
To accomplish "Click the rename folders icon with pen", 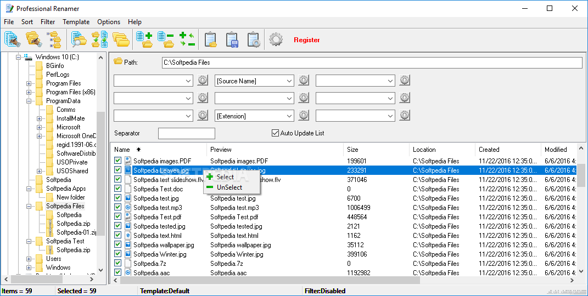I will (33, 39).
